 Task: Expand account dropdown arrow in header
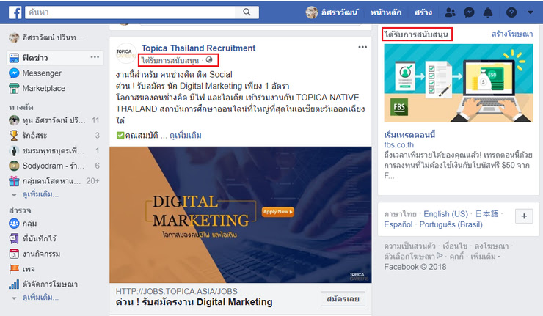pos(531,12)
